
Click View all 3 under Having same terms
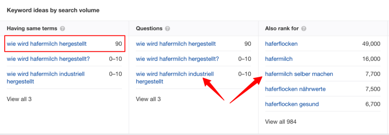pyautogui.click(x=19, y=99)
